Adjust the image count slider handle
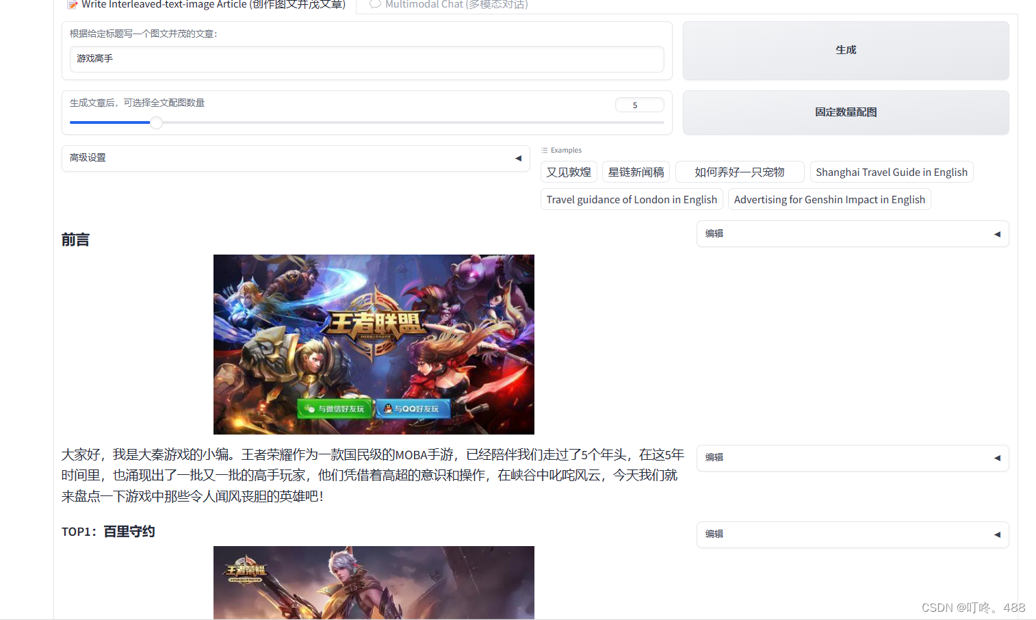Screen dimensions: 1036x620 click(x=157, y=122)
